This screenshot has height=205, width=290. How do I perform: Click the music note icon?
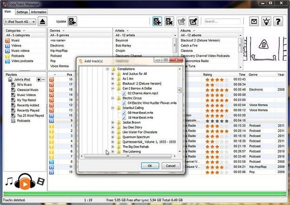click(9, 181)
